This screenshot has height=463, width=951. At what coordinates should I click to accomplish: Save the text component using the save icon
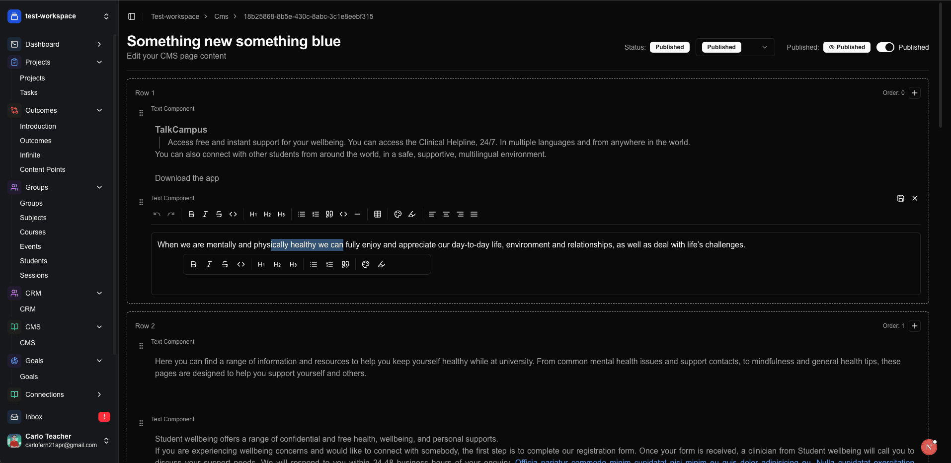coord(901,198)
